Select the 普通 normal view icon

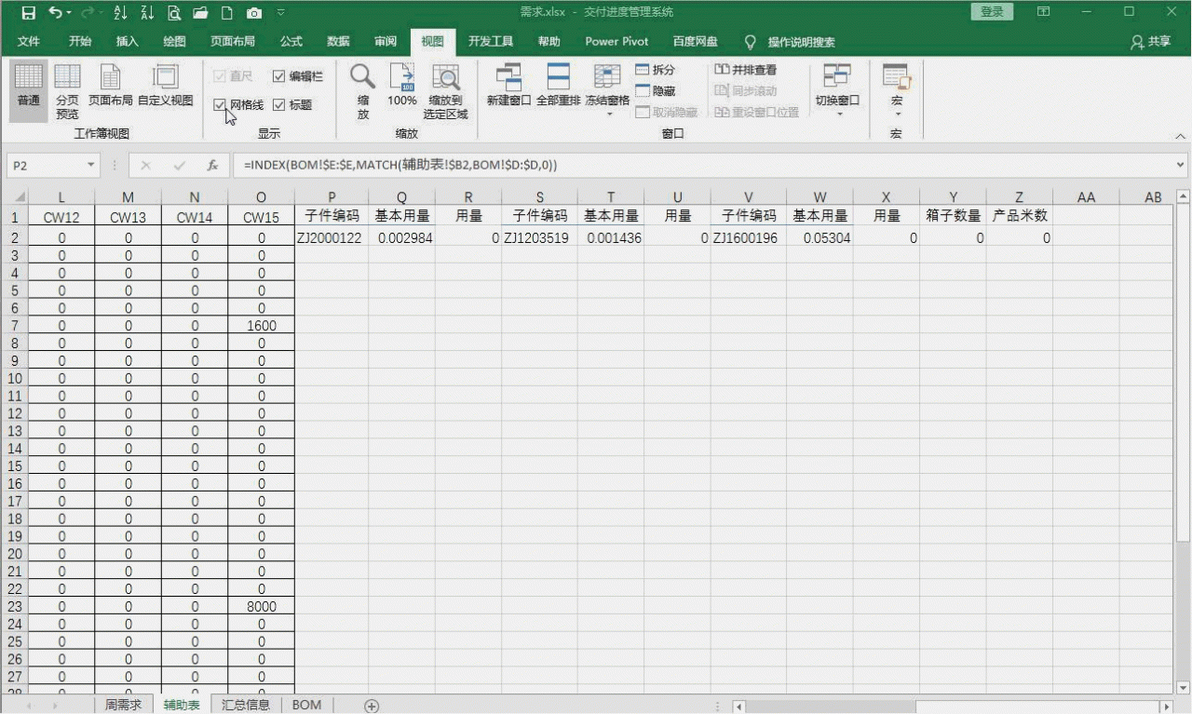pyautogui.click(x=29, y=91)
